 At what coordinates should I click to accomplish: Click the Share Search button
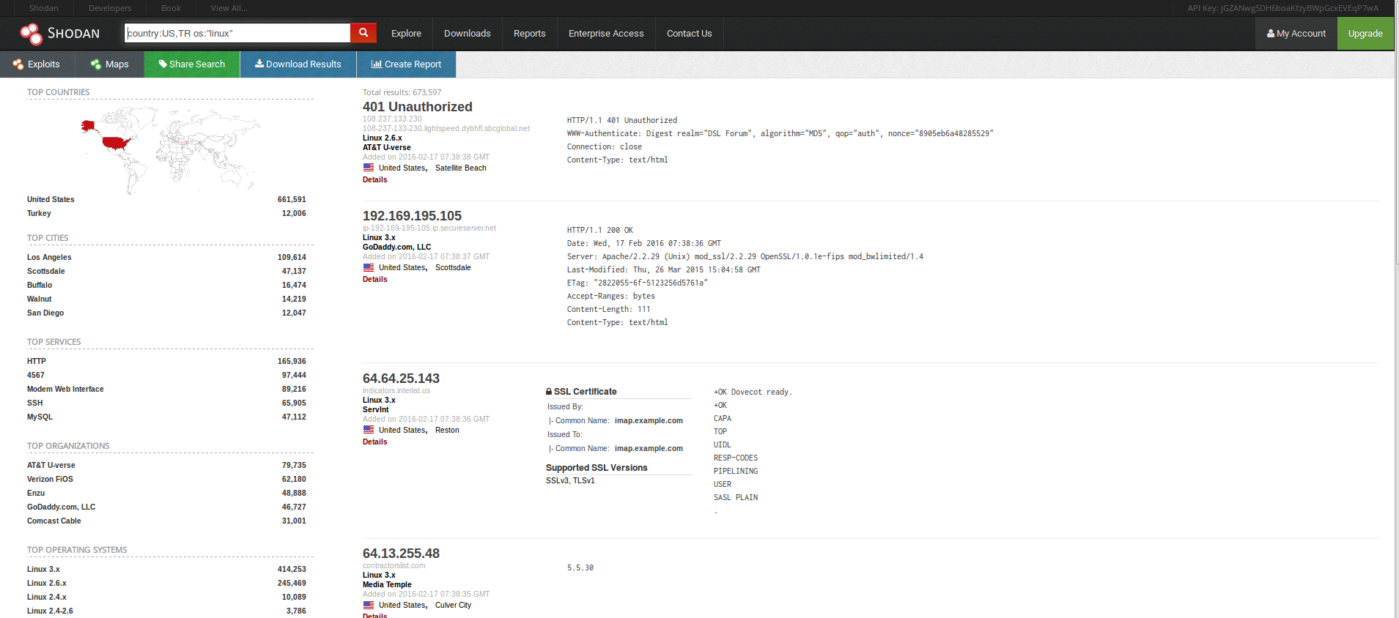[x=192, y=64]
